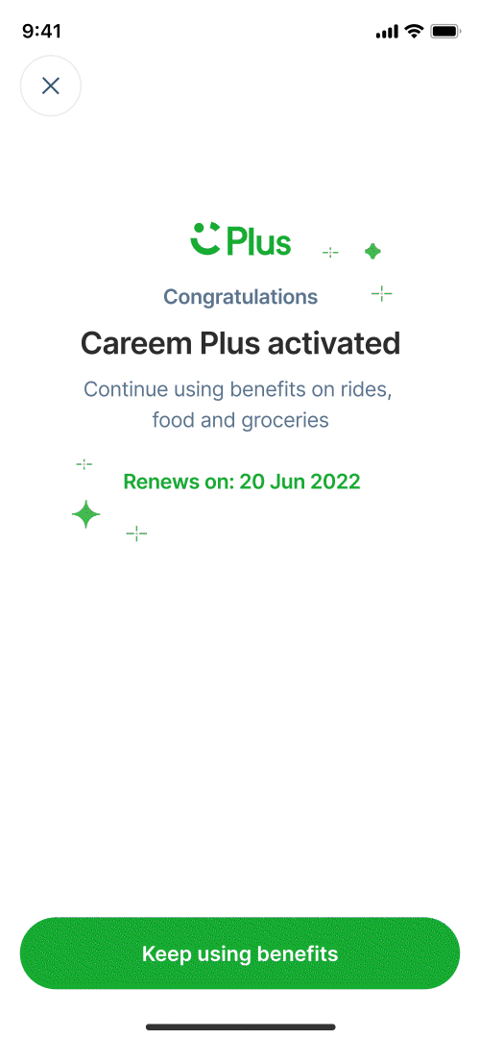
Task: Close the activation screen with X
Action: [x=50, y=86]
